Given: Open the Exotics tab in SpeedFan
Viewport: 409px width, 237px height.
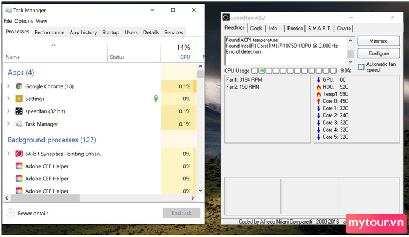Looking at the screenshot, I should coord(295,29).
